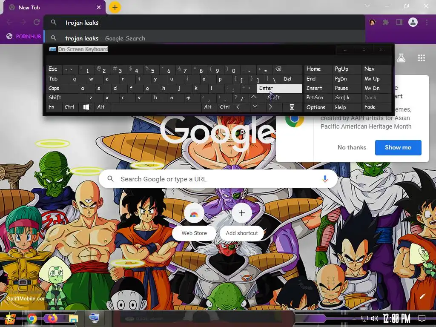Toggle left Ctrl key on On-Screen Keyboard
The image size is (436, 327).
[x=70, y=107]
